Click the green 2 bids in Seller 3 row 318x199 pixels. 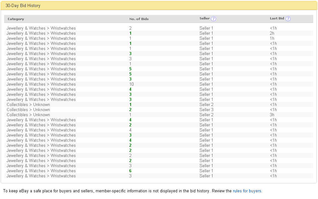[x=130, y=110]
